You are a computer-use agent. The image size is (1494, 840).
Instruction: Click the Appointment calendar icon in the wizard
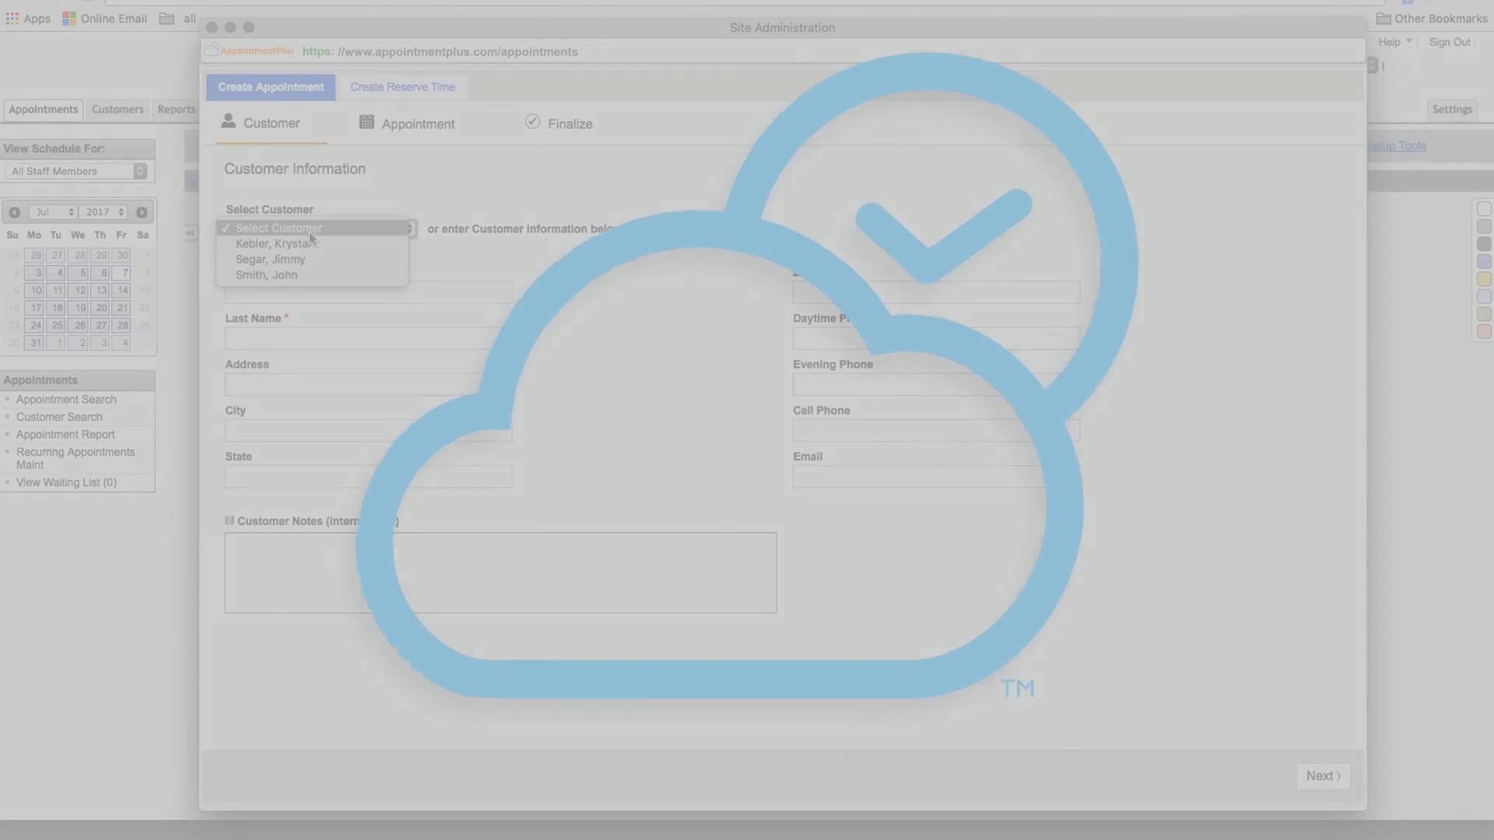(x=366, y=122)
